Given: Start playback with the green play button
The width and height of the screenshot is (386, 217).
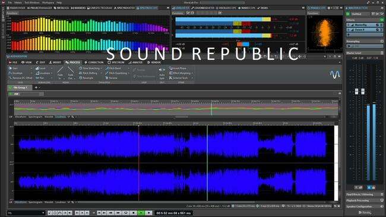Looking at the screenshot, I should (x=141, y=213).
